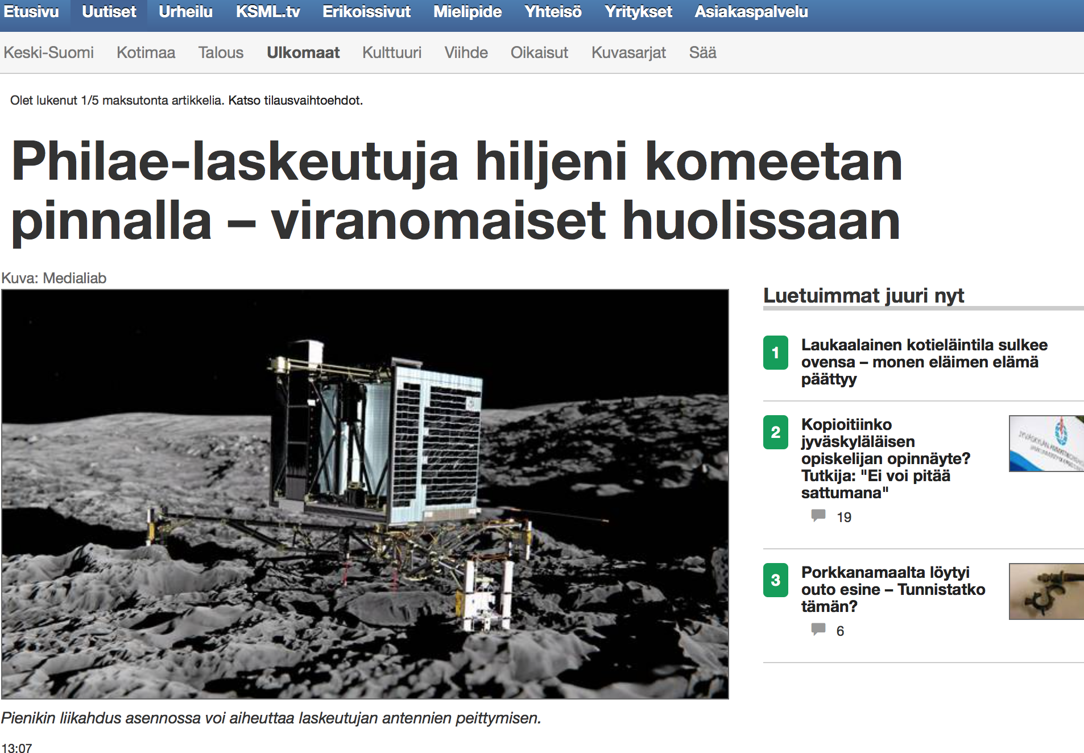Select the Asiakaspalvelu menu item
1084x753 pixels.
point(751,12)
